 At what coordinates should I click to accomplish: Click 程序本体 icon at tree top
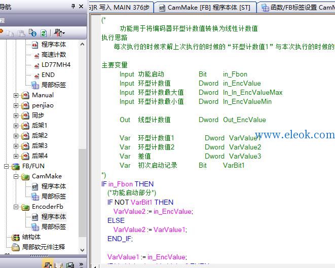coord(35,45)
